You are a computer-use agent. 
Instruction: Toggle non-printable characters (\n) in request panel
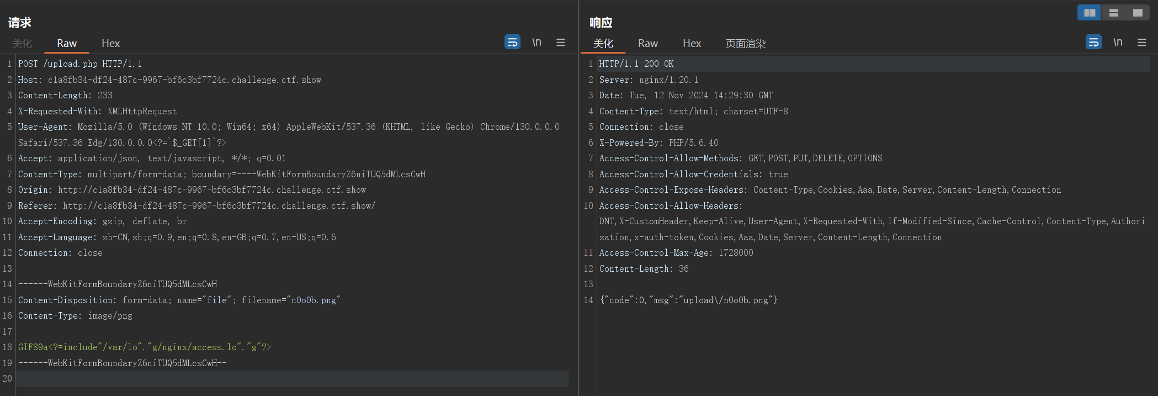click(536, 42)
